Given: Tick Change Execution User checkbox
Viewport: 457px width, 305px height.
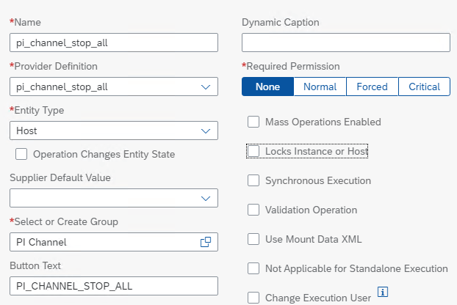Looking at the screenshot, I should [x=253, y=298].
